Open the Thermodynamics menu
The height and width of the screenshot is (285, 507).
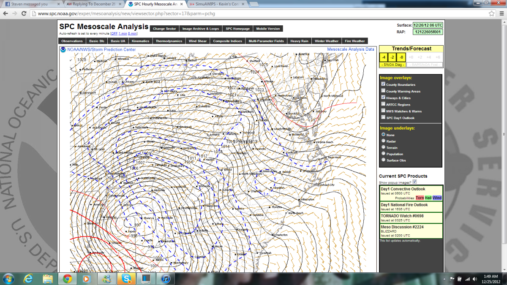click(169, 41)
